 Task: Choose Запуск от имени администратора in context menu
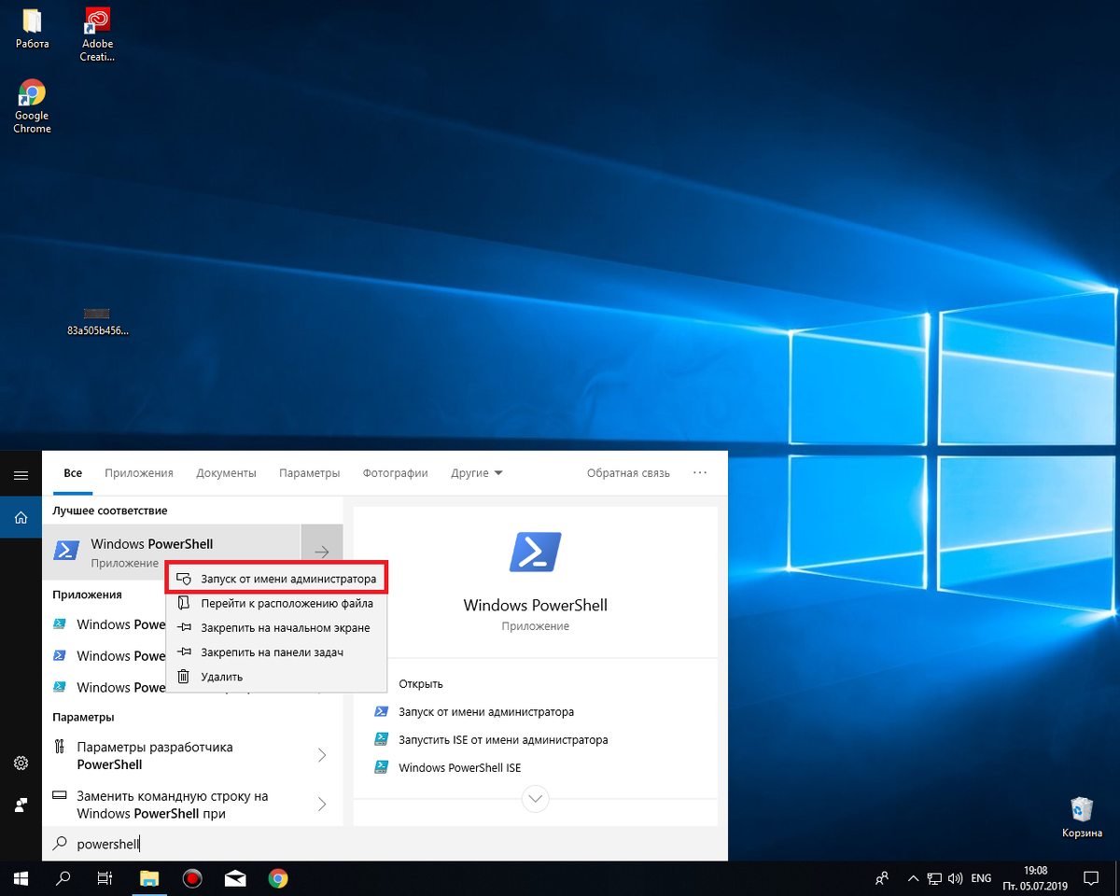click(x=276, y=579)
